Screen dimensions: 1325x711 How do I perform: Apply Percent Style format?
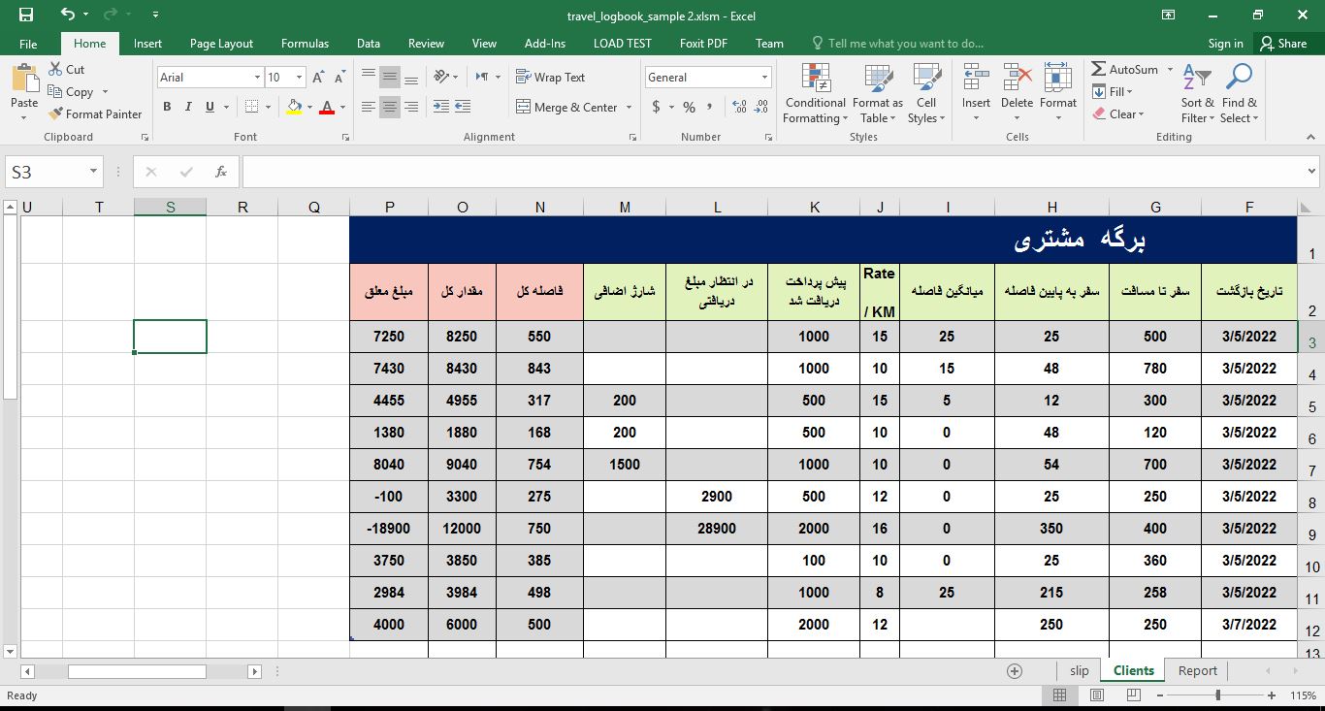point(689,107)
